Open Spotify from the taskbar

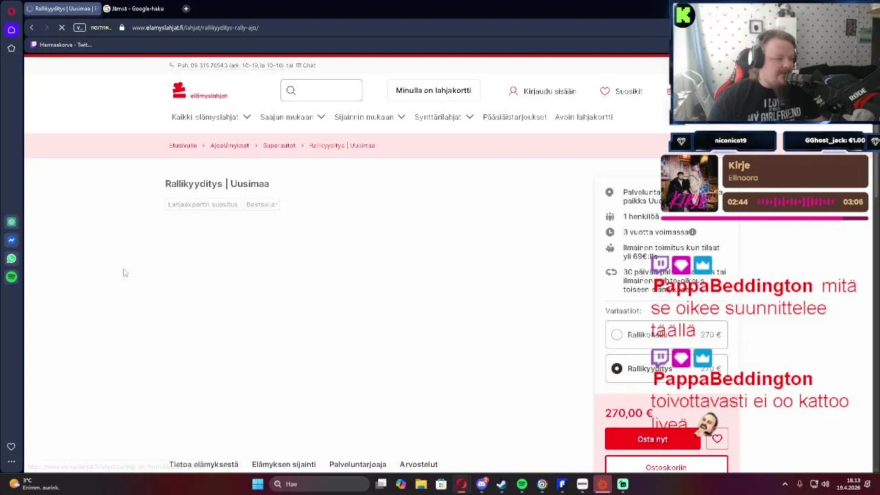[x=522, y=484]
